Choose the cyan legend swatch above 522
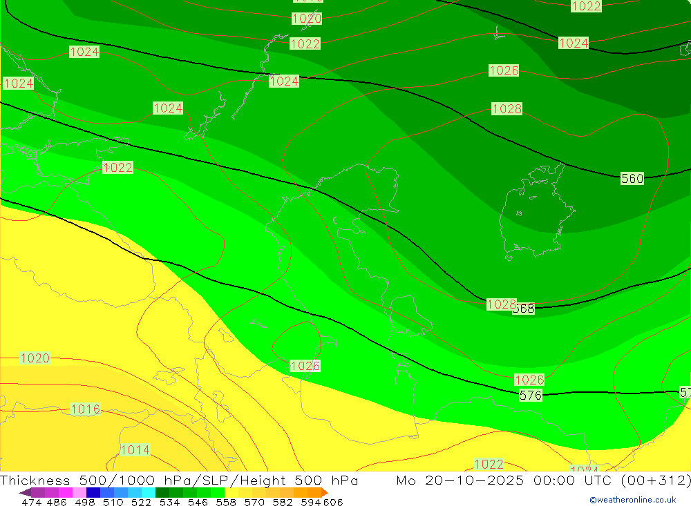The height and width of the screenshot is (506, 691). 149,492
